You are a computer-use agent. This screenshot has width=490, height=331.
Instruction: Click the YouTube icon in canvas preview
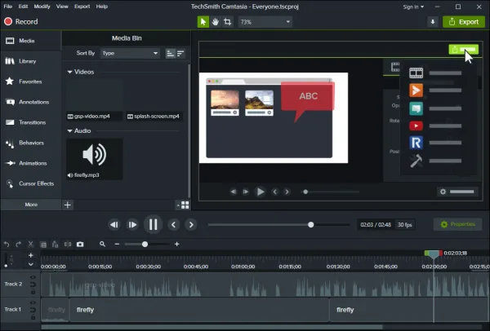tap(416, 126)
